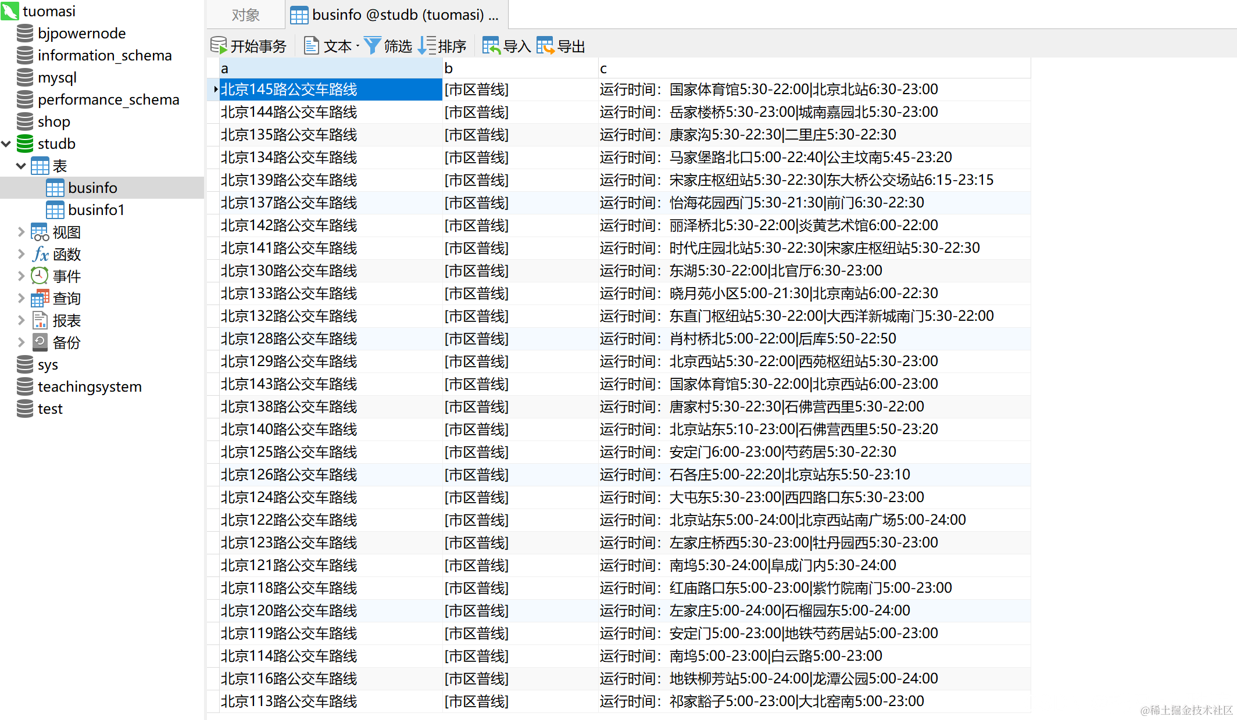Click the Text (文本) document icon
Viewport: 1237px width, 720px height.
coord(311,45)
